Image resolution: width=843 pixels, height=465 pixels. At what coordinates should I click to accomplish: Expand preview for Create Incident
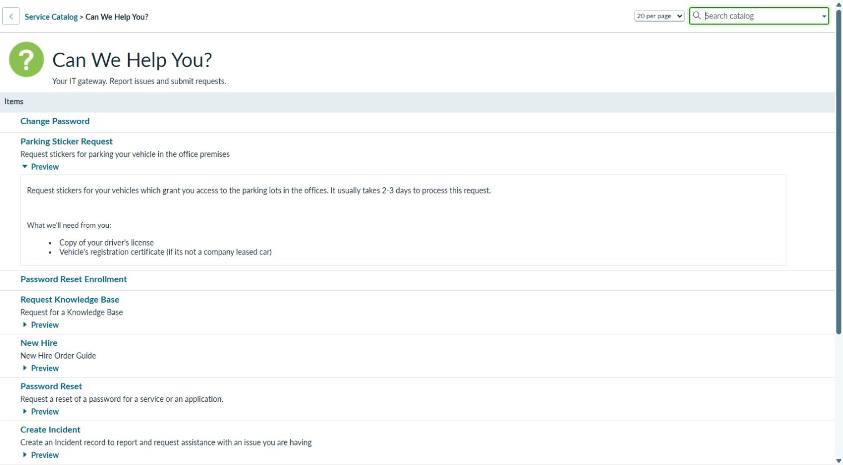40,455
